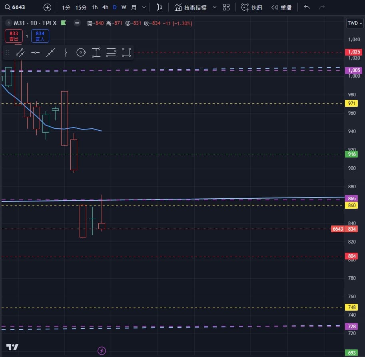Click the 快訊 alert button
Viewport: 365px width, 357px height.
click(x=252, y=7)
